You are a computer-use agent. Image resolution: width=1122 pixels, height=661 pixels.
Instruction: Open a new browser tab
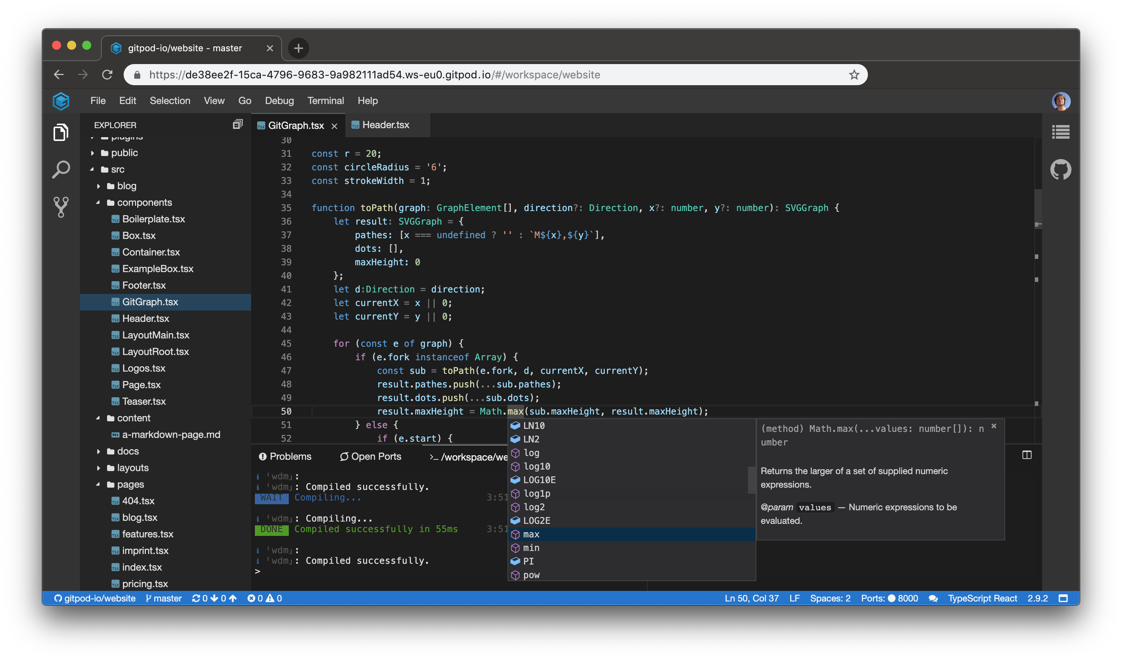pyautogui.click(x=299, y=48)
